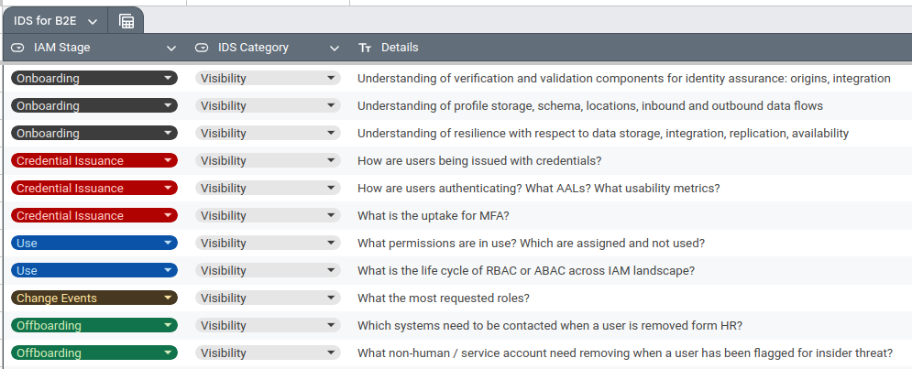Open the Use chip for RBAC life cycle row

tap(93, 271)
